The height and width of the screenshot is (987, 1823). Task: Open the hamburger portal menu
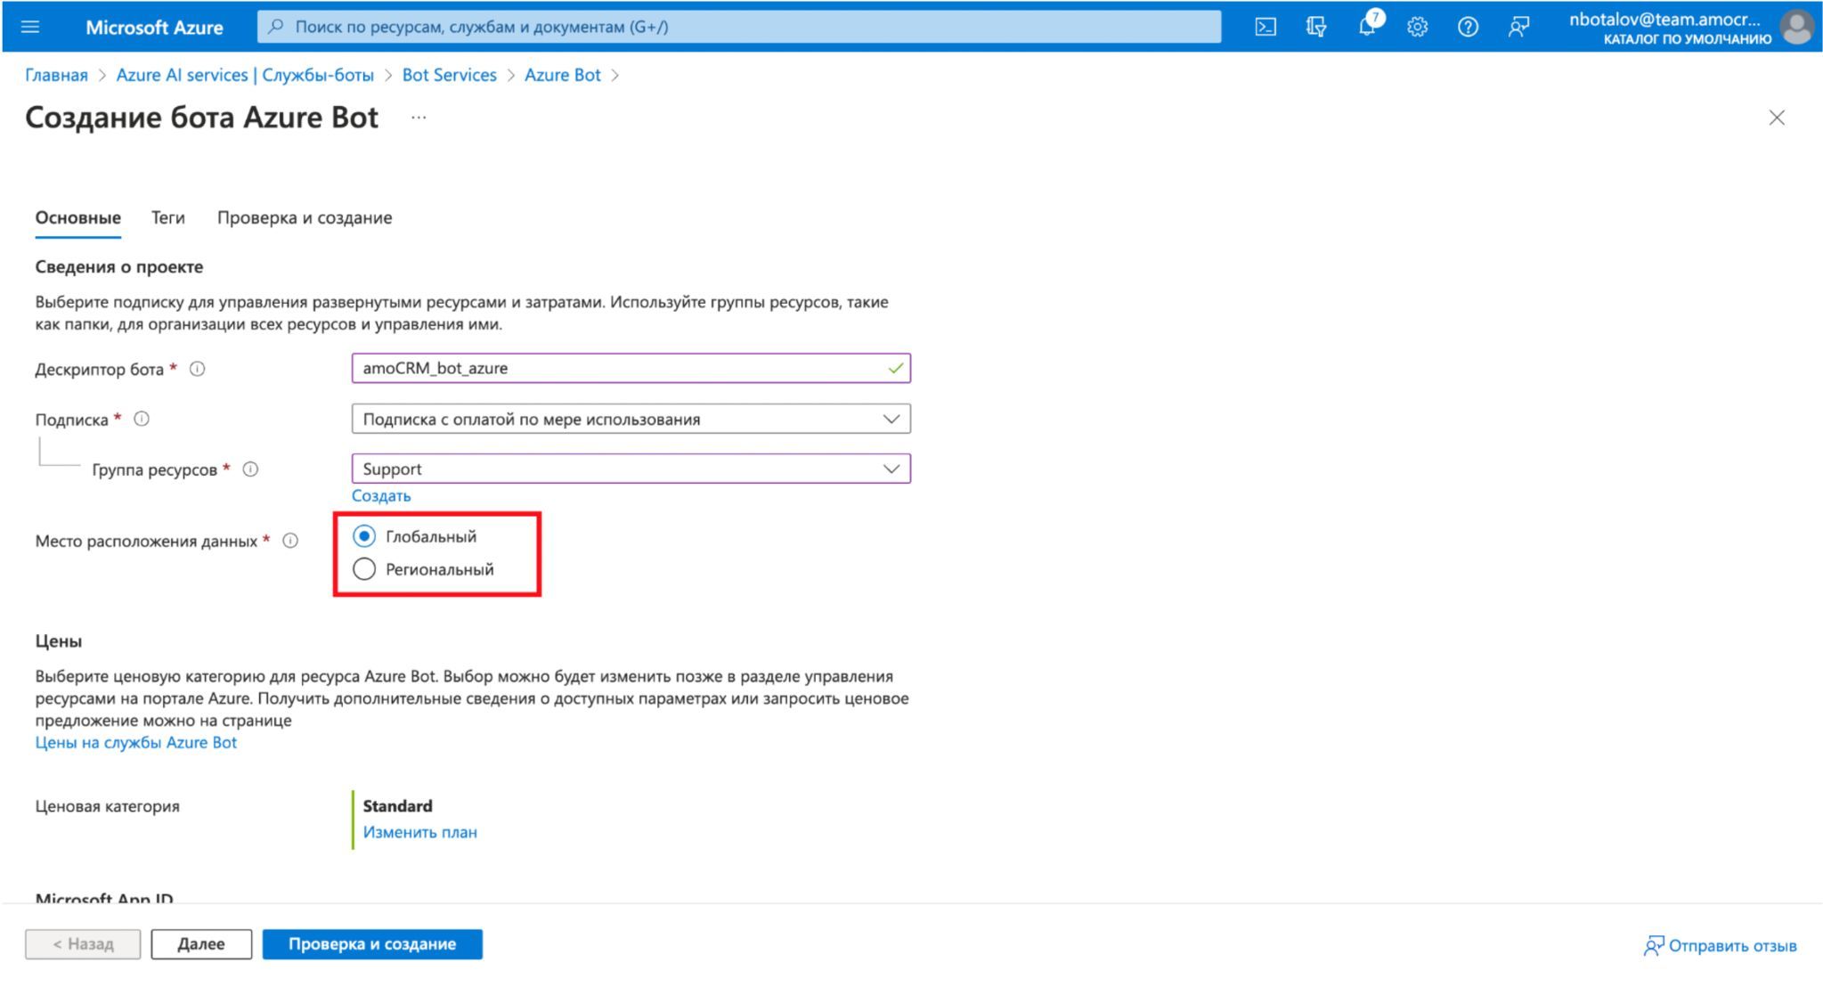[x=30, y=27]
